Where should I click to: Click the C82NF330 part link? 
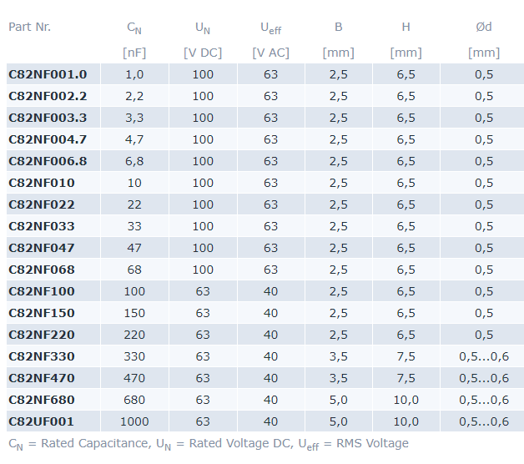click(x=42, y=356)
